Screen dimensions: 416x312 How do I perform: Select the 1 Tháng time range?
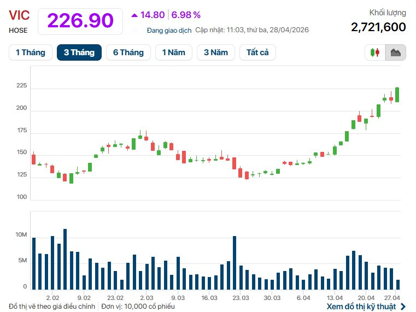(31, 52)
